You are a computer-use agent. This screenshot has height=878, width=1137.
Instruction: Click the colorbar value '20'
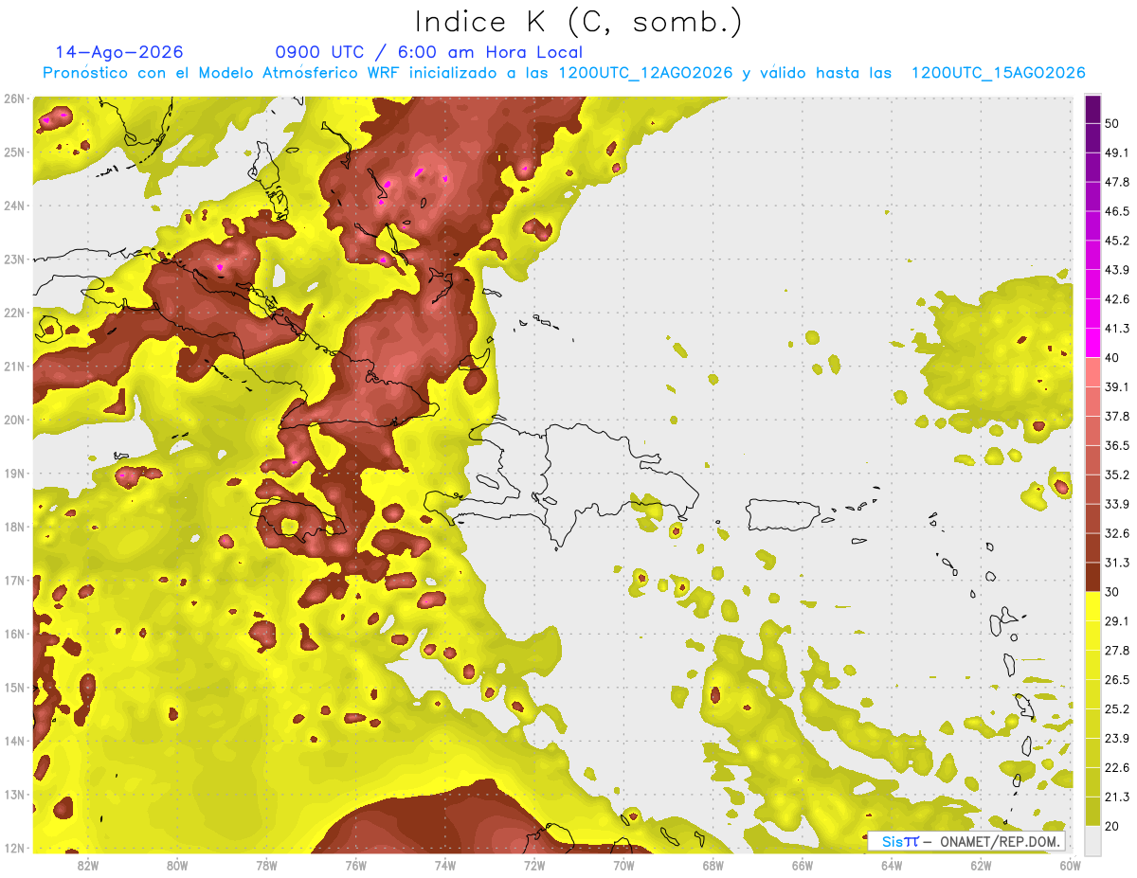[x=1113, y=826]
